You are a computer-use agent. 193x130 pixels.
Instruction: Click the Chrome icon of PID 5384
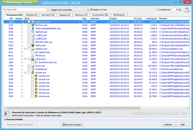36,96
